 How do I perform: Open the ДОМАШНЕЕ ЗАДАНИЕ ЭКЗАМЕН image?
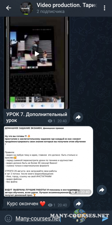48,161
